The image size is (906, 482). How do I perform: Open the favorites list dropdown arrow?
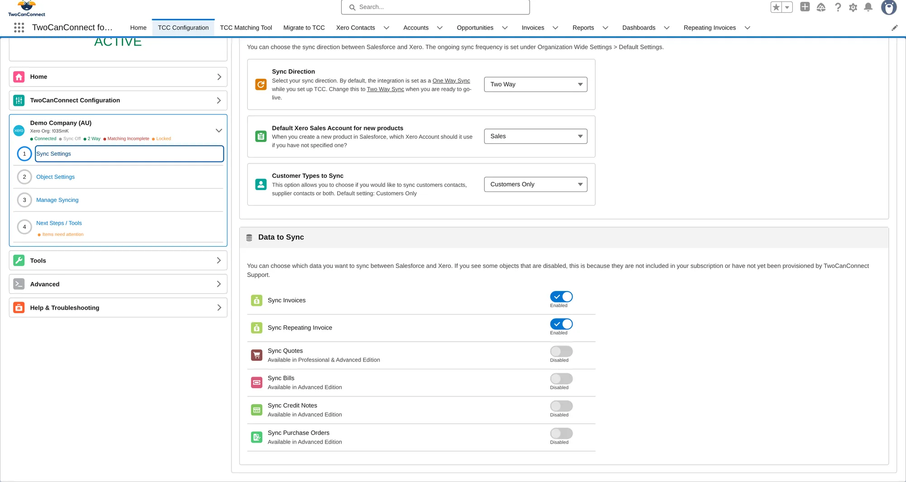coord(787,7)
